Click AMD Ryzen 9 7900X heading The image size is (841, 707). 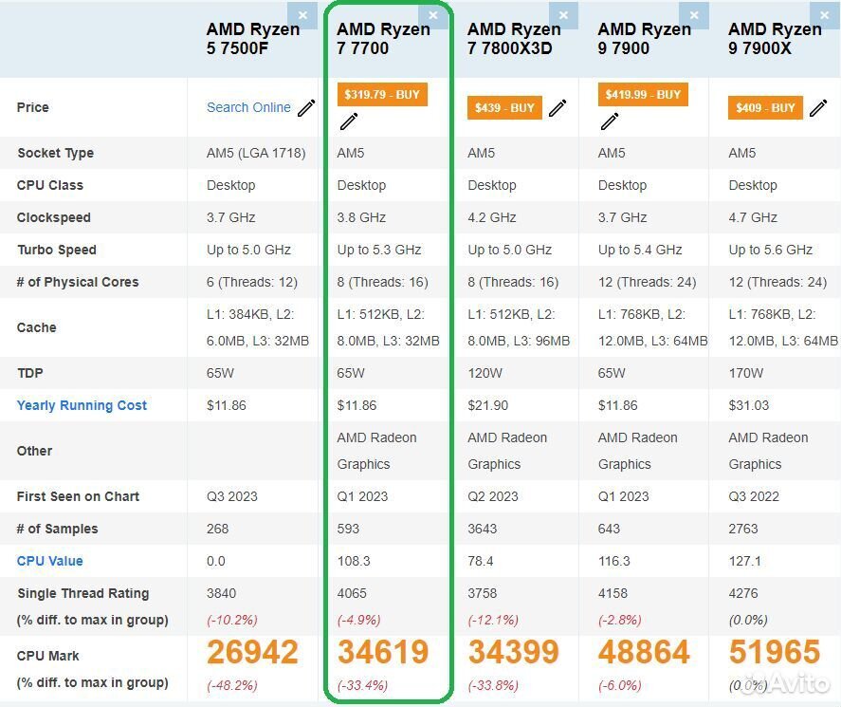[x=775, y=39]
